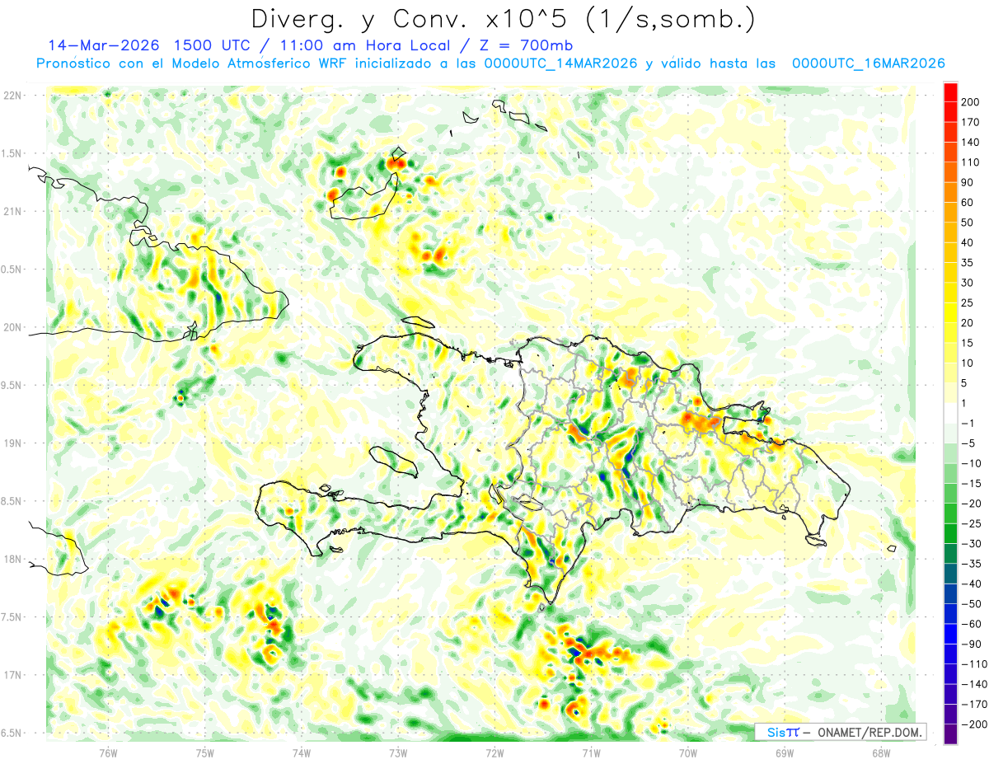Click the color bar value "-35"
Viewport: 989px width, 764px height.
(x=971, y=564)
